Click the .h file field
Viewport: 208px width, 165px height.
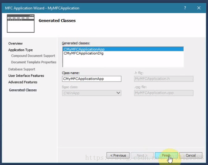tap(164, 79)
